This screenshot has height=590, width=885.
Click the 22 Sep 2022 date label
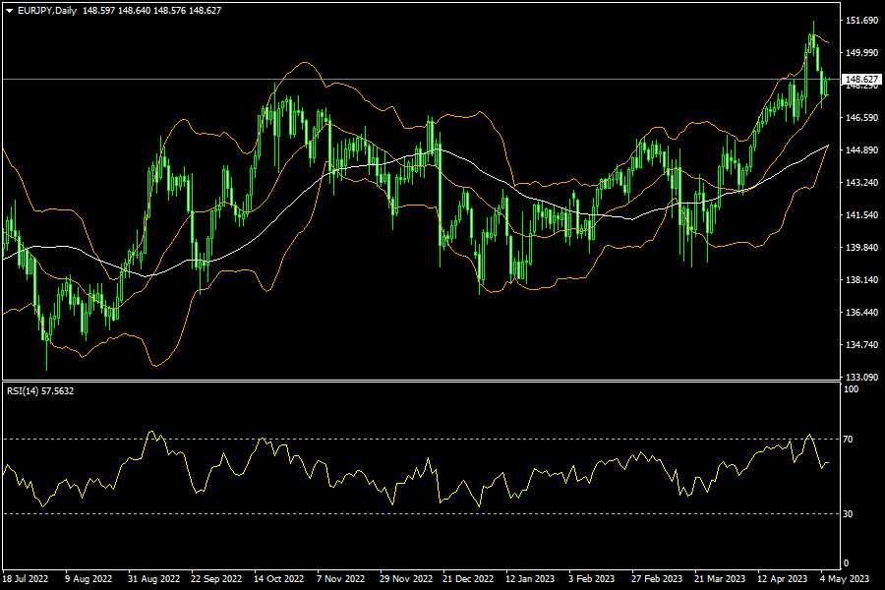216,579
